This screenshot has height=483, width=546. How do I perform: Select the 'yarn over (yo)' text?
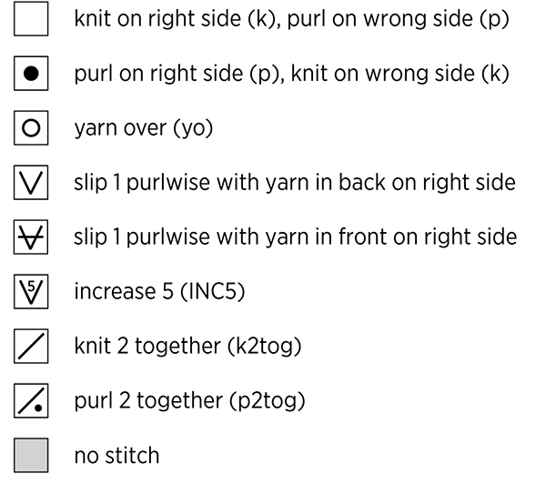pyautogui.click(x=144, y=128)
